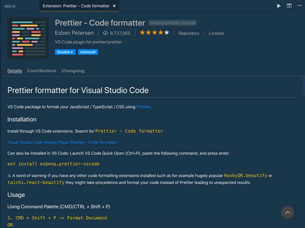The image size is (305, 228).
Task: Click the esbenp.prettier-vscode identifier badge
Action: (172, 23)
